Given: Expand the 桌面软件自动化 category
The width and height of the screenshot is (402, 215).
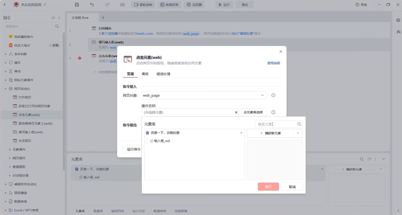Looking at the screenshot, I should [5, 184].
